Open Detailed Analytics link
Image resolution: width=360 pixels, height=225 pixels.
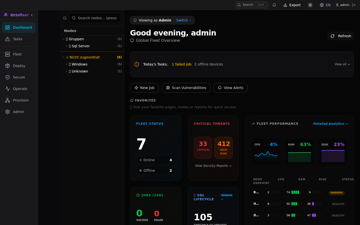(330, 123)
